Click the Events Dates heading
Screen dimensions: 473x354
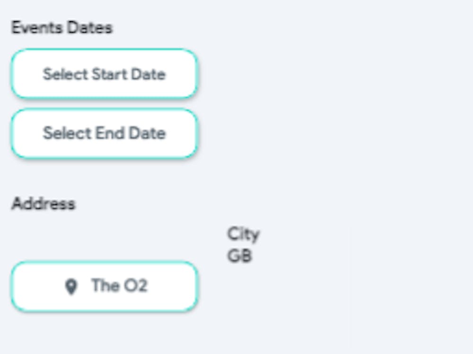pyautogui.click(x=62, y=28)
